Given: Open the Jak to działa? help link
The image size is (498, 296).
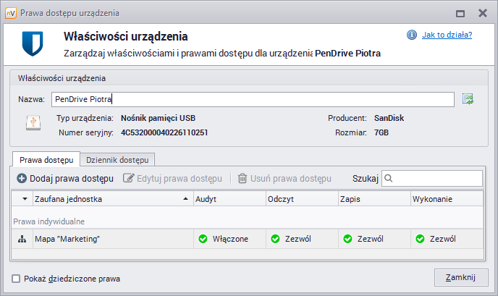Looking at the screenshot, I should (x=447, y=35).
